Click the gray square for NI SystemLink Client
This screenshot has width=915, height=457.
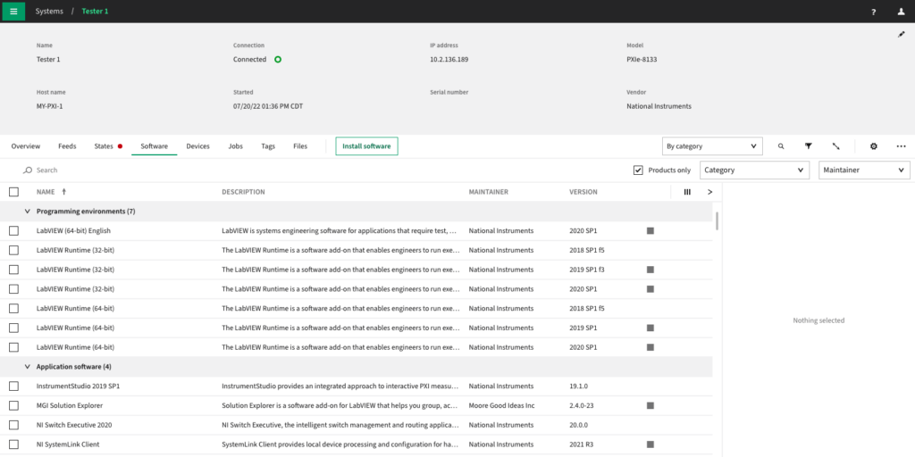click(x=651, y=445)
